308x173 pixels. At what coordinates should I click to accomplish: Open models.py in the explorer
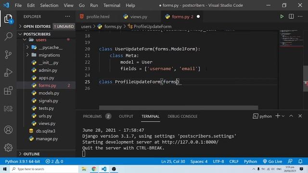(x=46, y=93)
